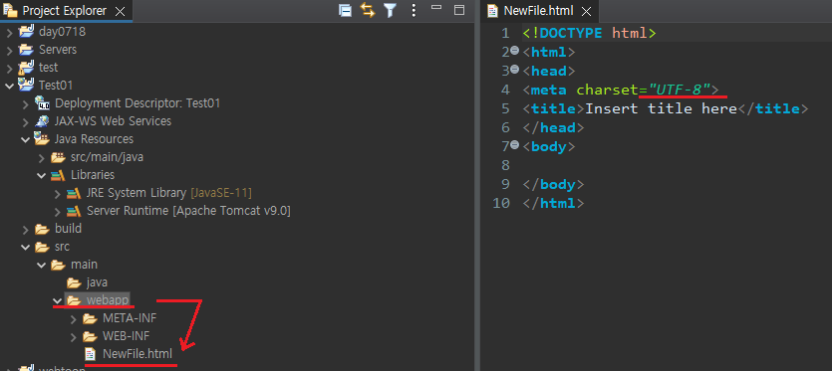Fold the html tag on line 2
Image resolution: width=832 pixels, height=371 pixels.
tap(514, 51)
